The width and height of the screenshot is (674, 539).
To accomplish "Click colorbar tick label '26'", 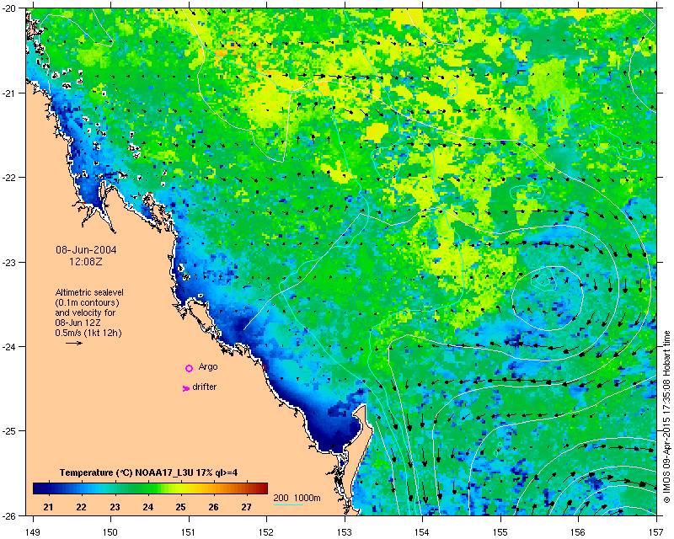I will pos(214,507).
